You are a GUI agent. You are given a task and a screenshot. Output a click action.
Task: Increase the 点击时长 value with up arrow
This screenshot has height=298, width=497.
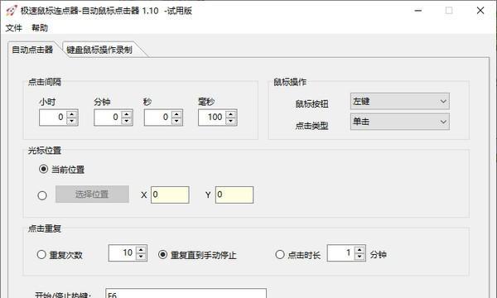coord(359,249)
